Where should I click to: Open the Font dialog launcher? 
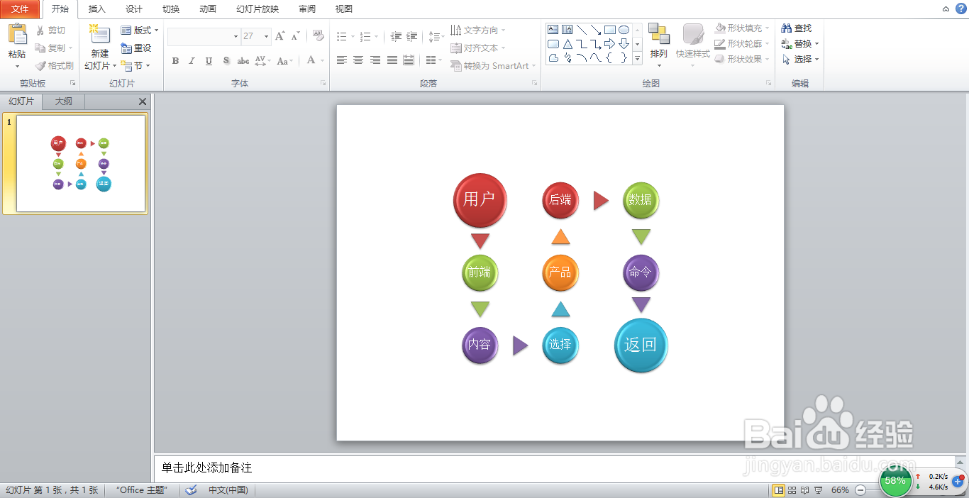[323, 84]
